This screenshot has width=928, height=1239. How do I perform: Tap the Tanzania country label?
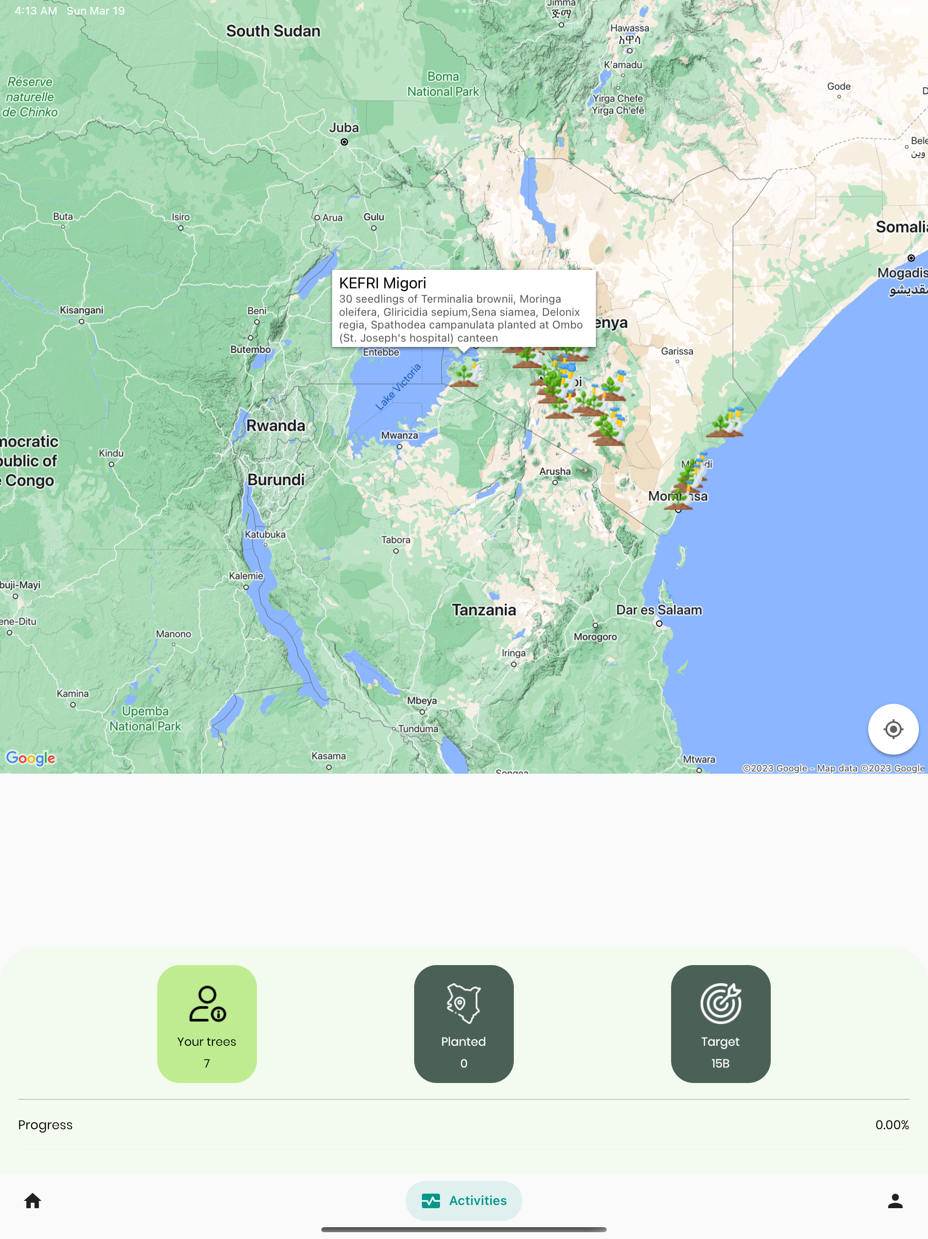point(483,610)
